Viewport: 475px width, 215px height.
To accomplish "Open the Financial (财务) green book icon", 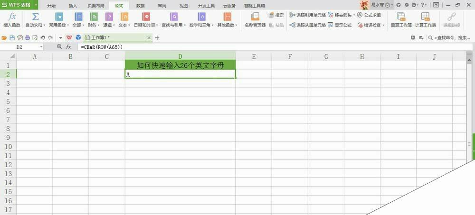I will tap(94, 17).
